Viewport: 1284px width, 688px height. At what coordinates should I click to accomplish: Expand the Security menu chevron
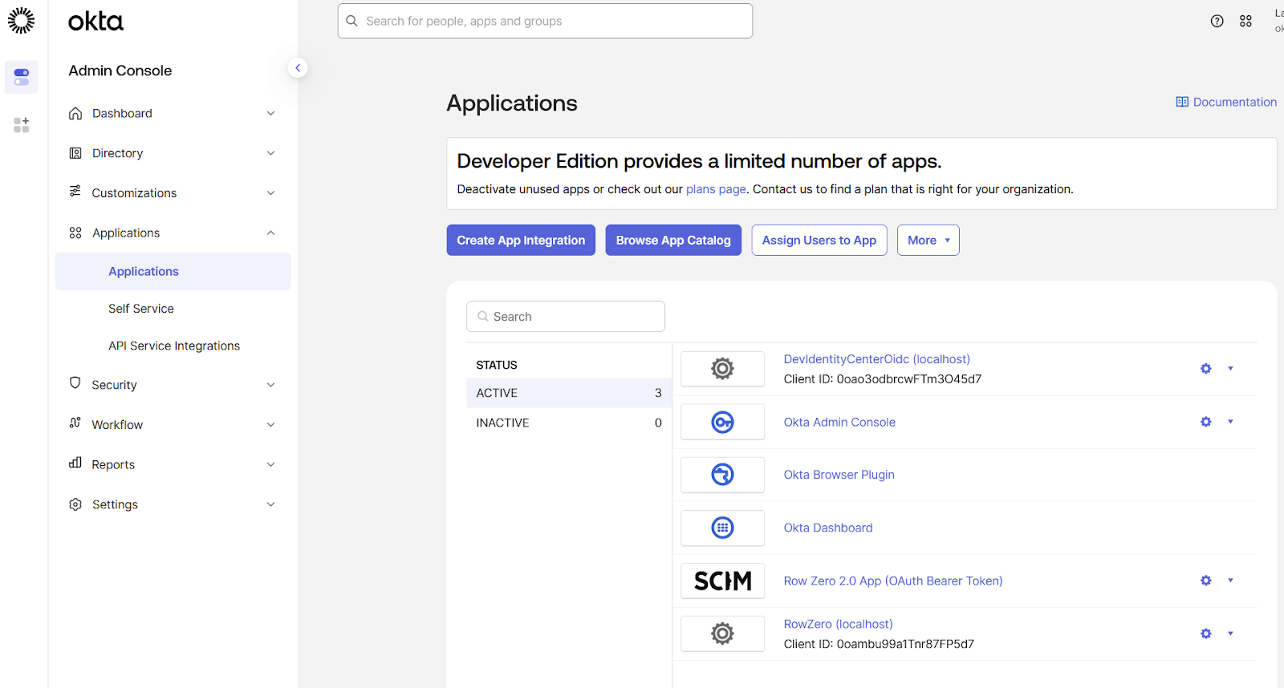tap(270, 385)
